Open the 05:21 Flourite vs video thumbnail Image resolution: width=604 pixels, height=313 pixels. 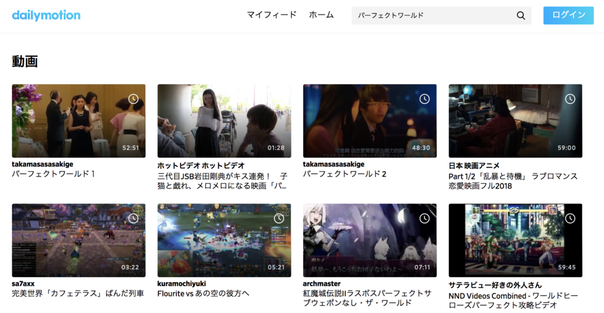click(x=224, y=240)
